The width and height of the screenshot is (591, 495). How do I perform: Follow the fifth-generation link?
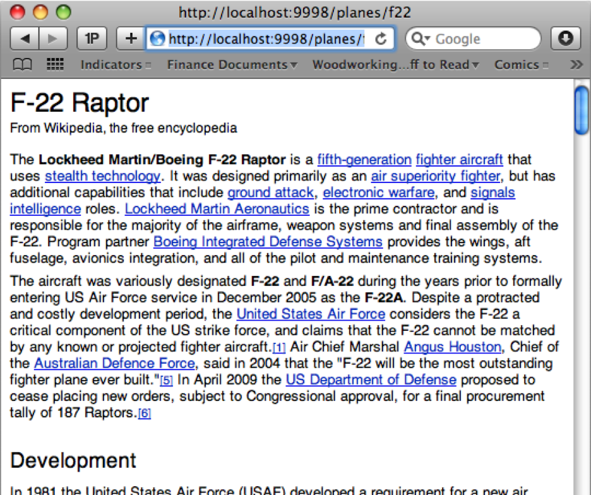[364, 160]
